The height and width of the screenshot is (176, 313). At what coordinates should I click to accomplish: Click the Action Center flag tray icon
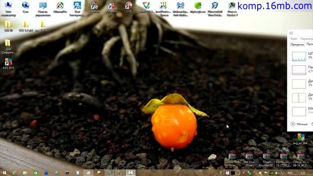(x=266, y=173)
